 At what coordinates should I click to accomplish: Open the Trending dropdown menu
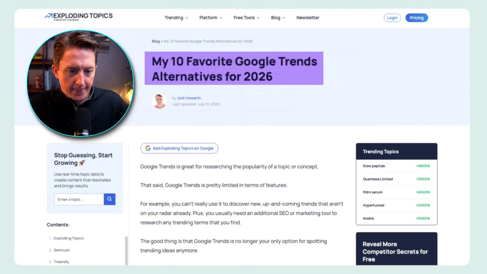[176, 18]
